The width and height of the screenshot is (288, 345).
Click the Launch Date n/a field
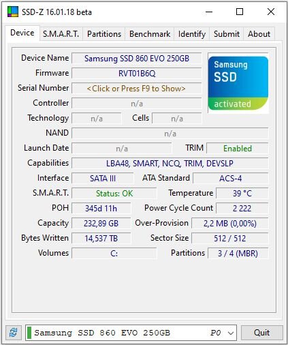click(x=122, y=149)
